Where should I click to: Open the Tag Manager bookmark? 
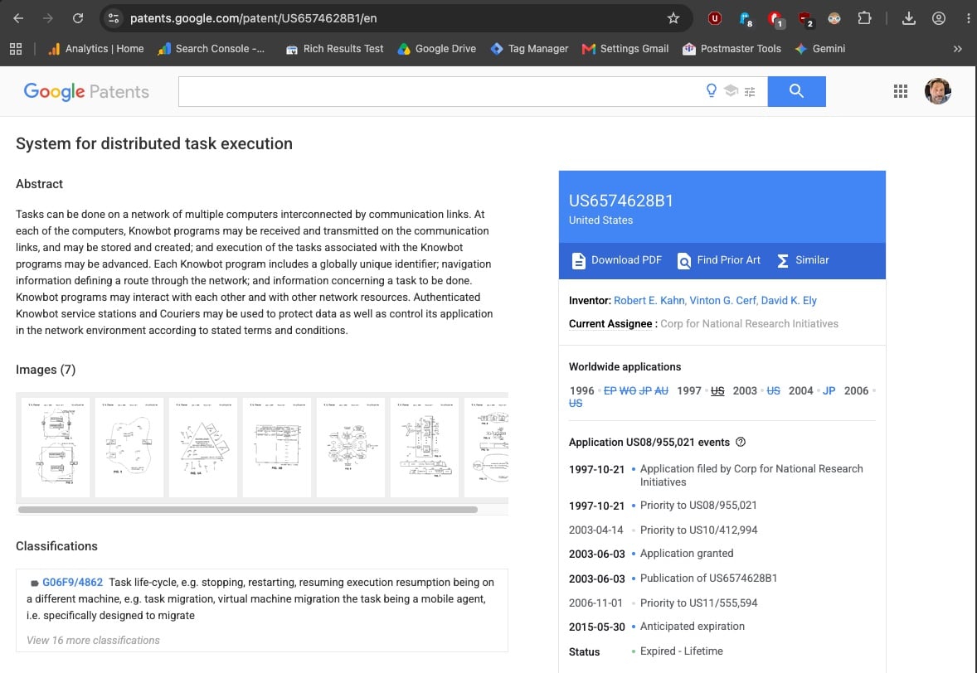[530, 49]
